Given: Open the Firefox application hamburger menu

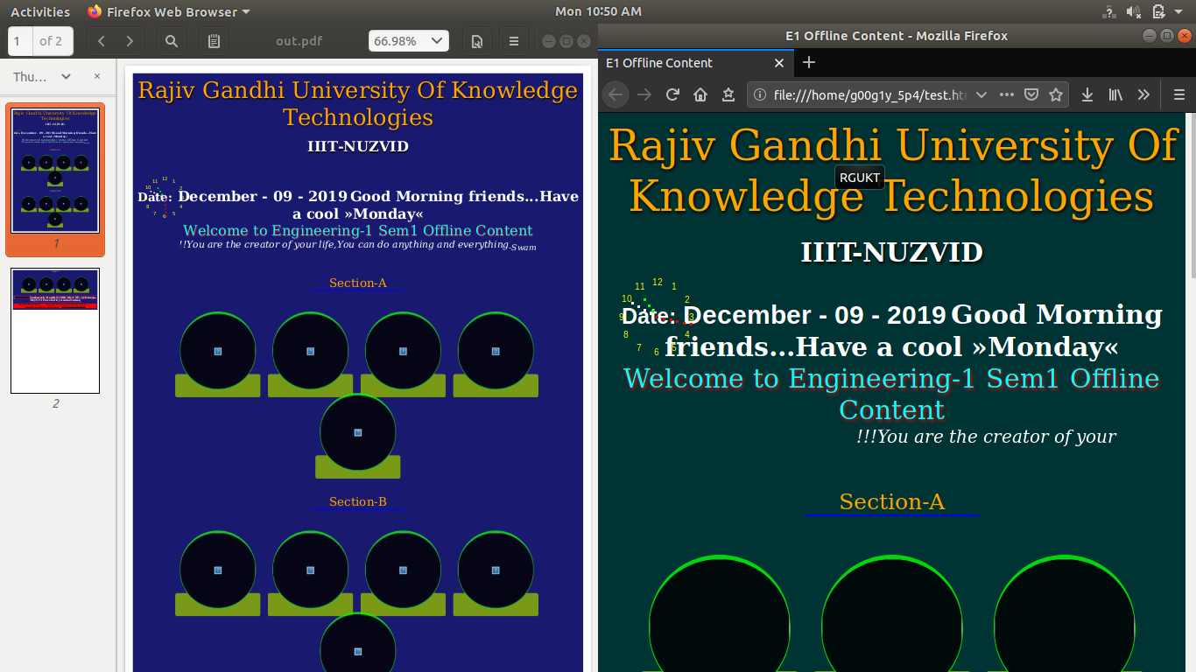Looking at the screenshot, I should pyautogui.click(x=1178, y=94).
